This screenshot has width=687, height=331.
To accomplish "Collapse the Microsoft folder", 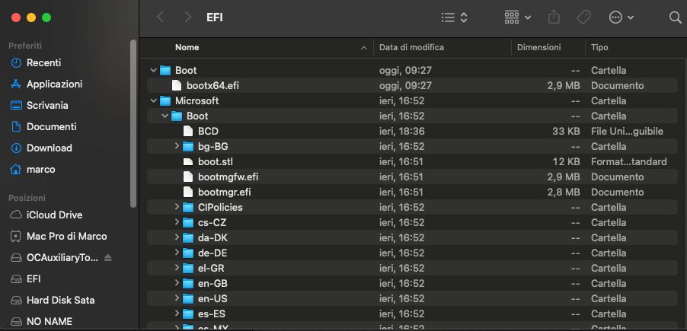I will pos(153,100).
